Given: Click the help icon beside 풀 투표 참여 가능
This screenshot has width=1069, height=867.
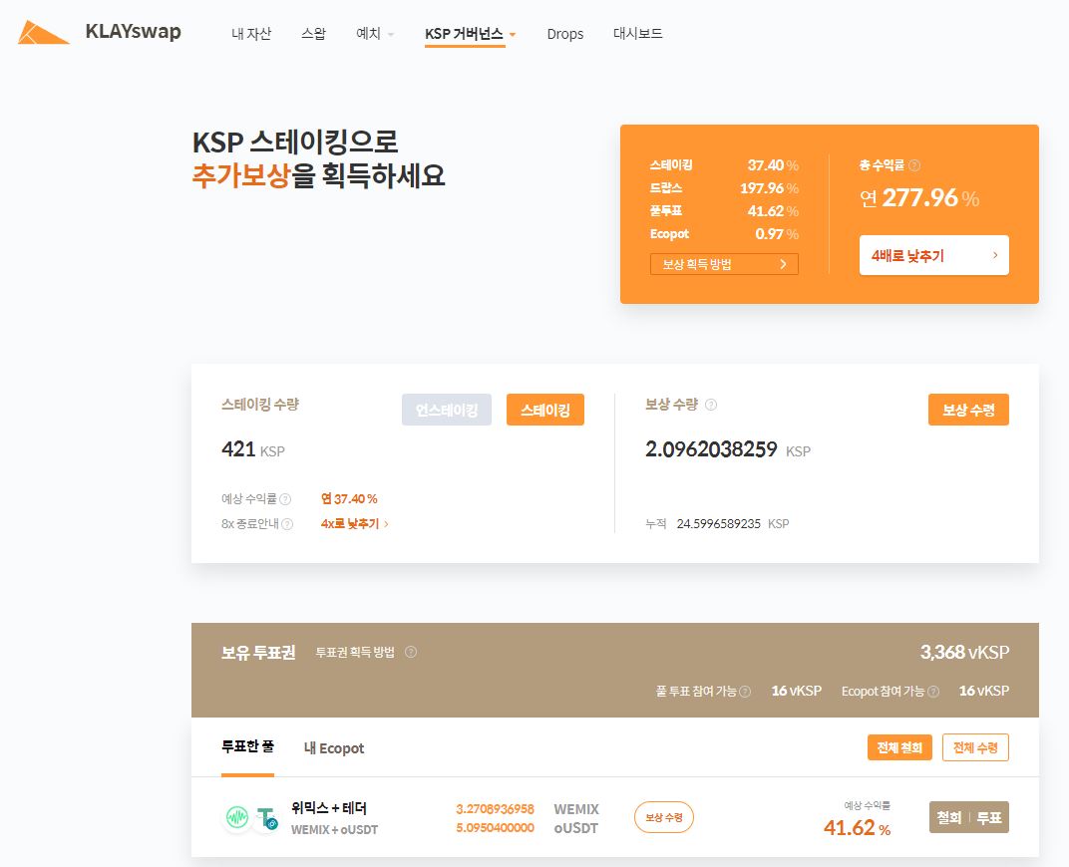Looking at the screenshot, I should [745, 692].
